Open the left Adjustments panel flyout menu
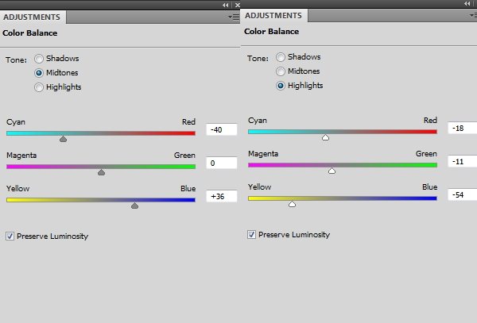 (232, 16)
